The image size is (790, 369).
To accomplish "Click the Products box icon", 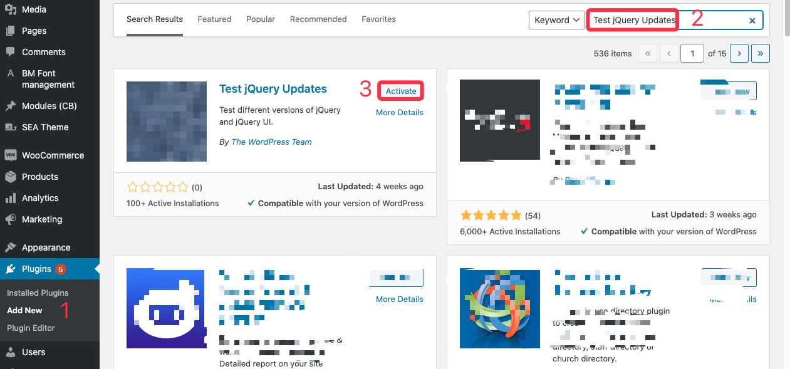I will point(11,177).
